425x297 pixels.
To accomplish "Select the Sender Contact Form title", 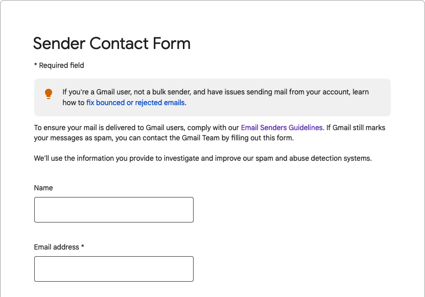I will pyautogui.click(x=111, y=43).
